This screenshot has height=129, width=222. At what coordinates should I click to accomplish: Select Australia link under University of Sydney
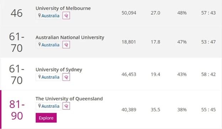click(x=51, y=77)
